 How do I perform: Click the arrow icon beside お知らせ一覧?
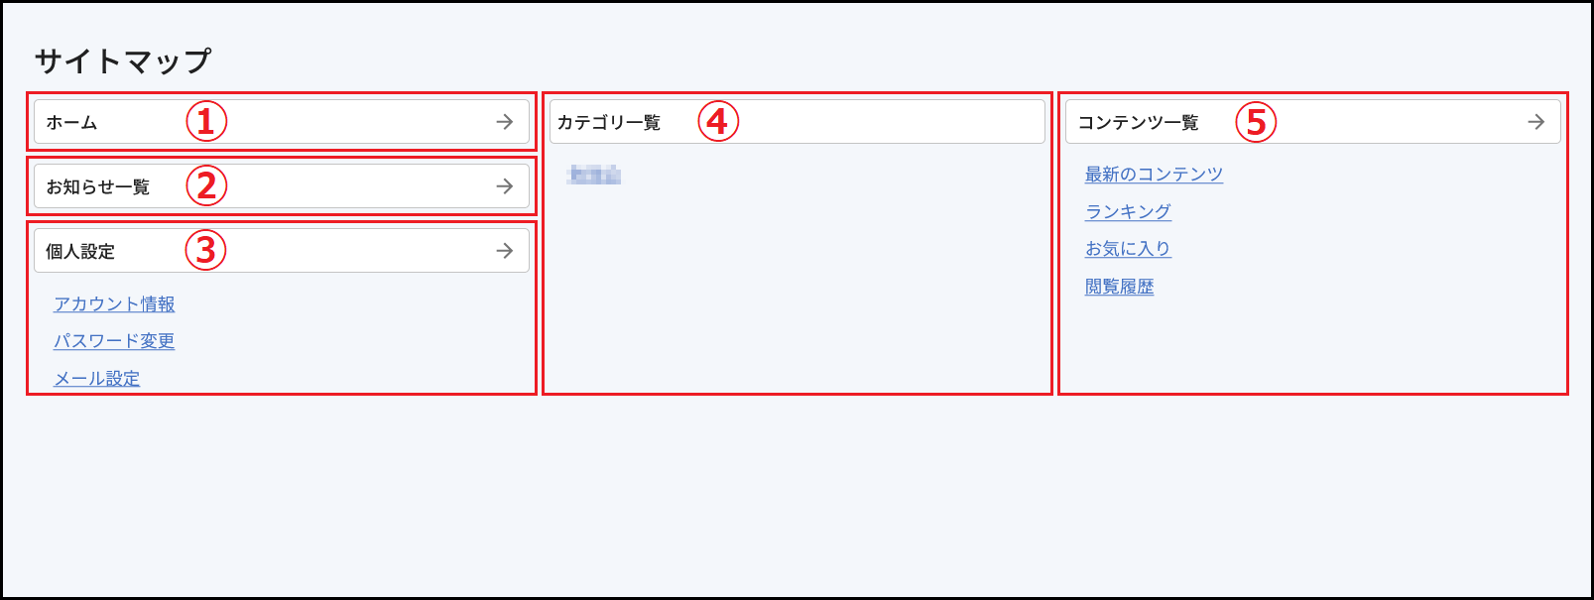[x=505, y=186]
